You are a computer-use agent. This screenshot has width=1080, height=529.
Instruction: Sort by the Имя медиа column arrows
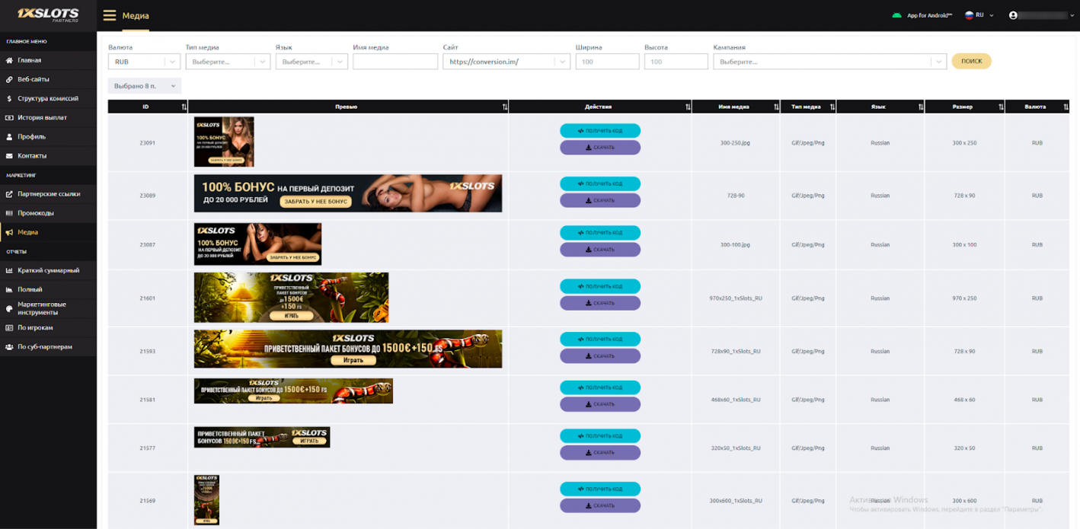776,107
